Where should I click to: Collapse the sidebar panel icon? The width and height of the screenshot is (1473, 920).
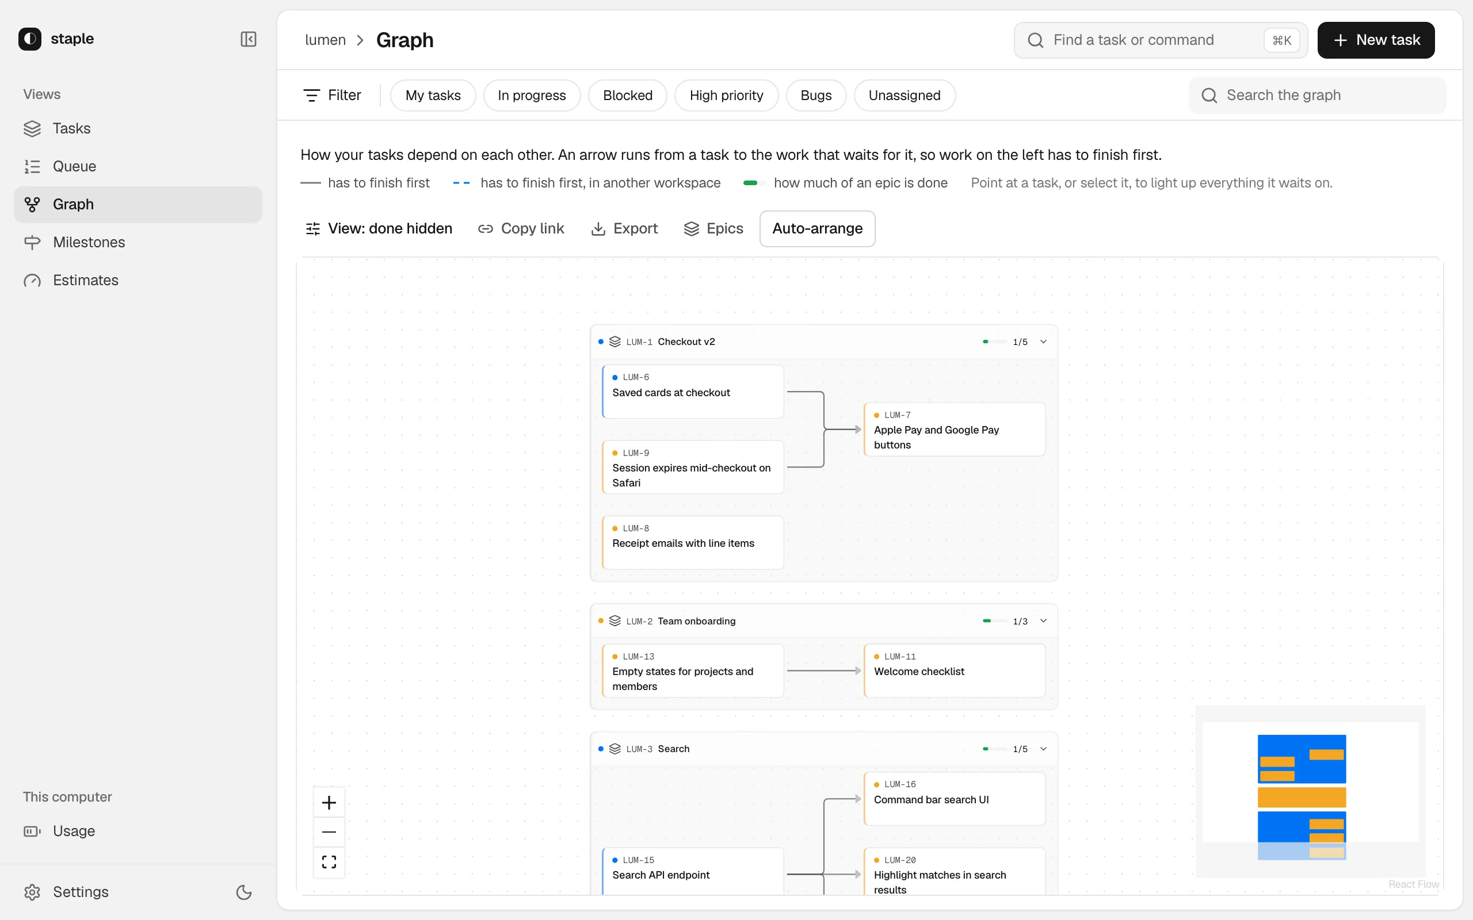(x=249, y=39)
